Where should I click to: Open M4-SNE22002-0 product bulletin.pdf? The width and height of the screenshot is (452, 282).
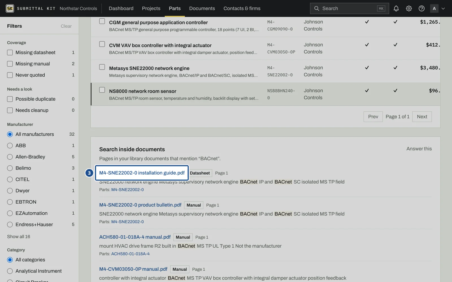pyautogui.click(x=140, y=205)
